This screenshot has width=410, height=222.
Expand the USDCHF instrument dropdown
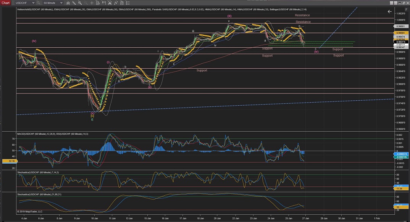click(33, 3)
